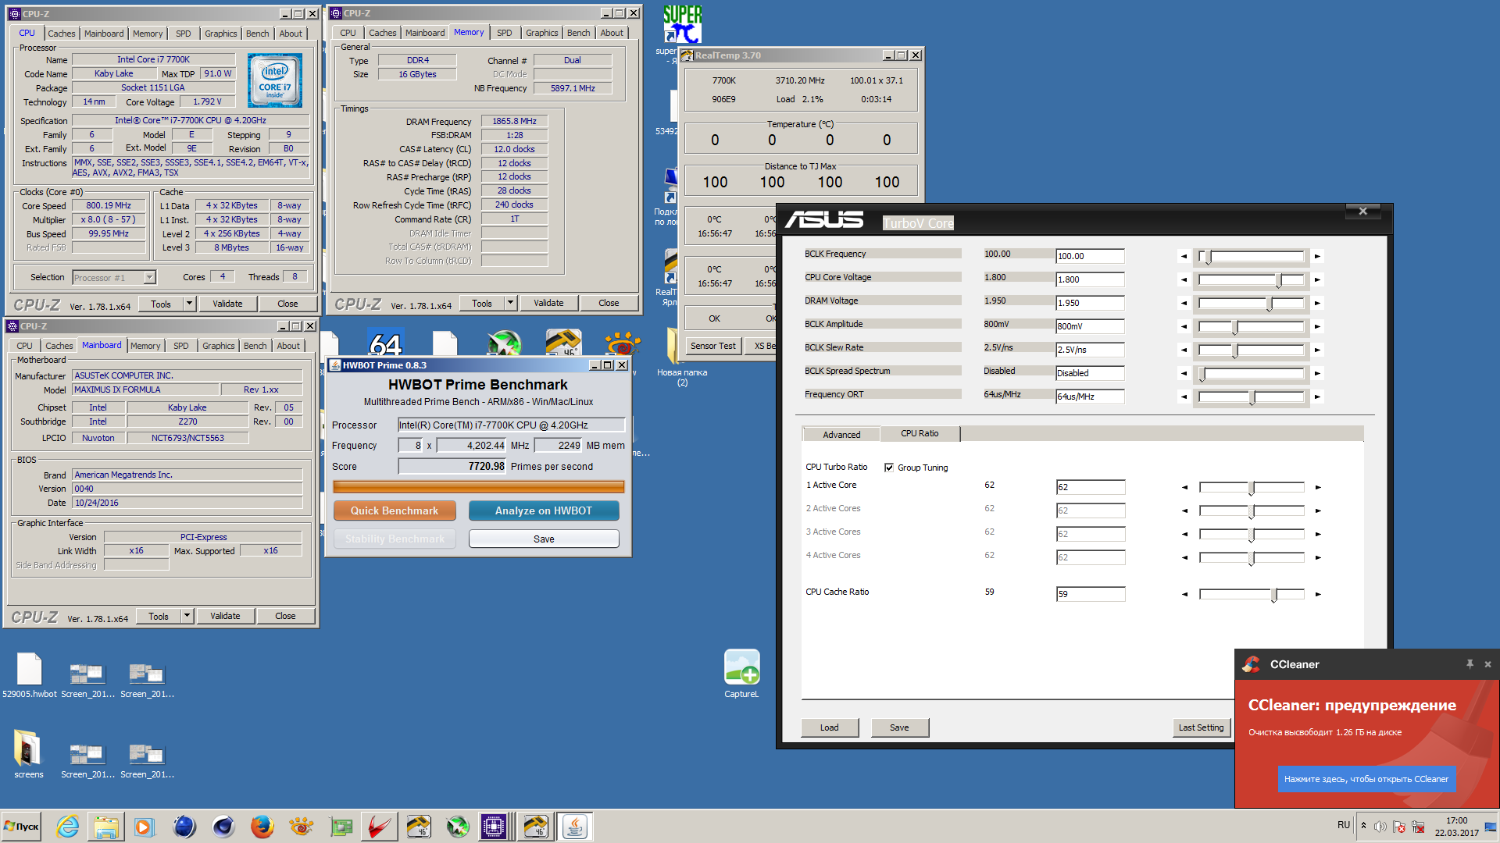Viewport: 1500px width, 843px height.
Task: Switch to the Java HWBOT Prime taskbar icon
Action: point(575,827)
